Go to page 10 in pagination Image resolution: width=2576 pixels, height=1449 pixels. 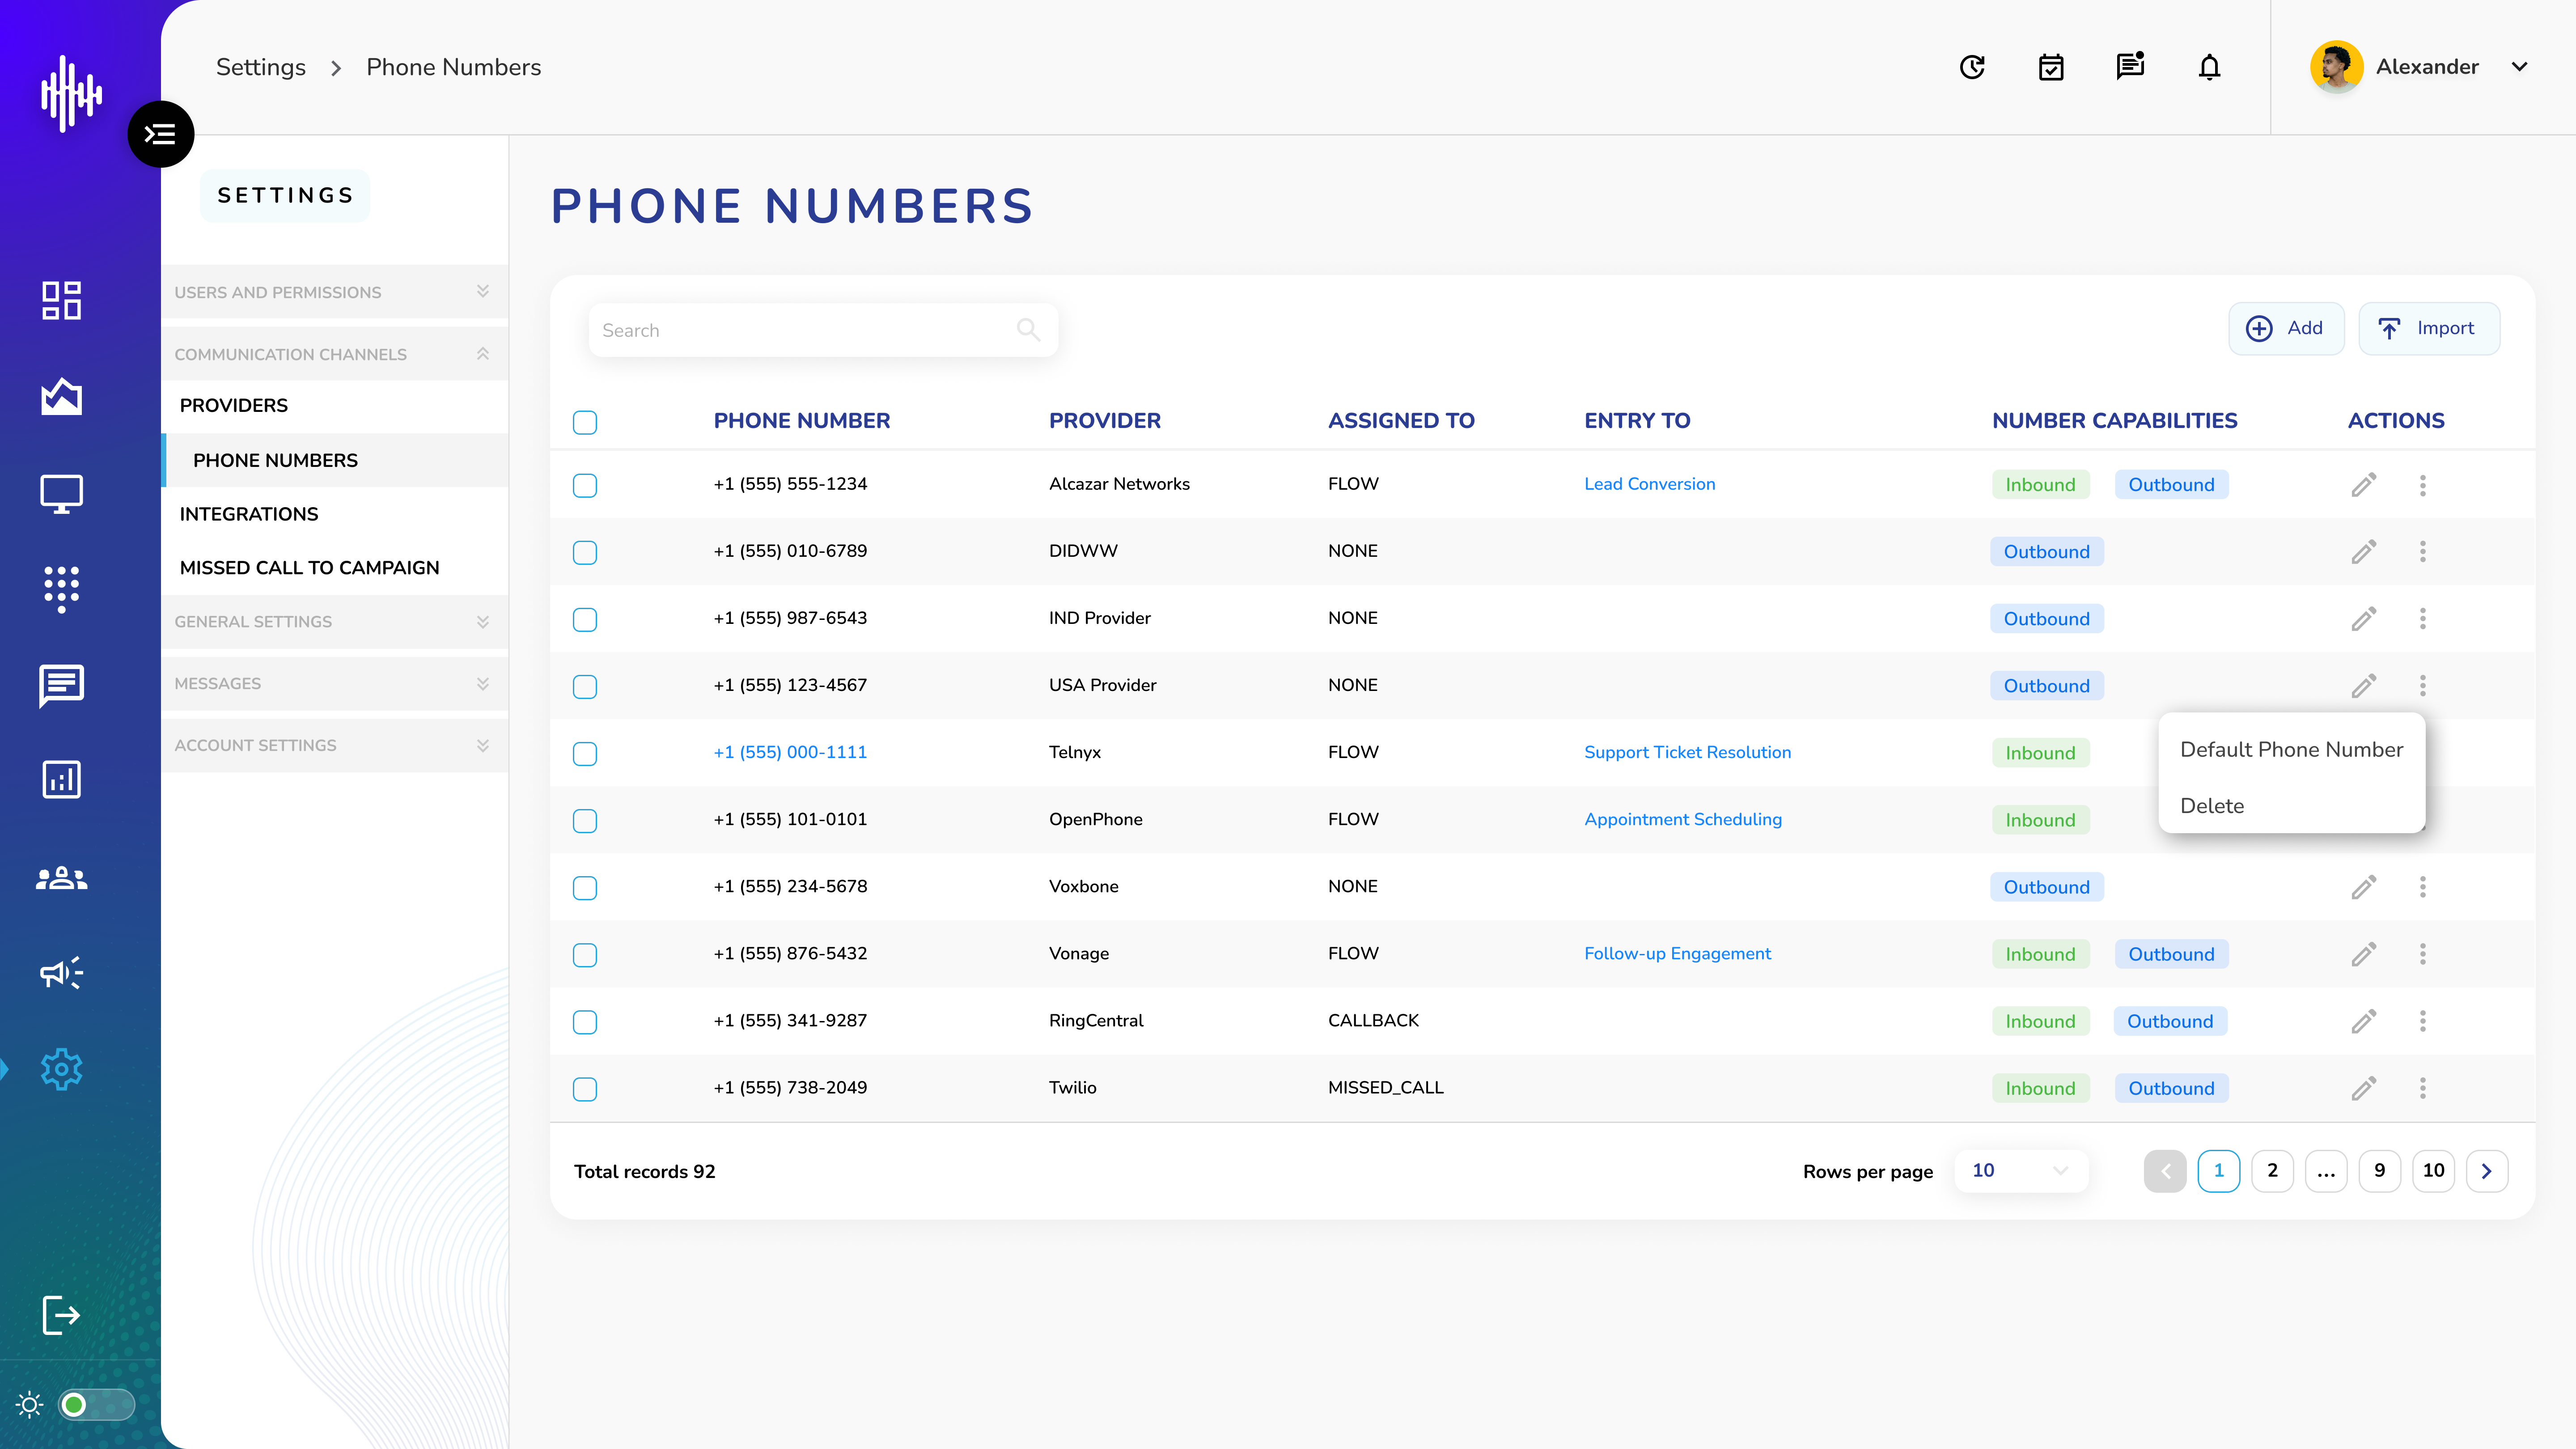[2433, 1170]
